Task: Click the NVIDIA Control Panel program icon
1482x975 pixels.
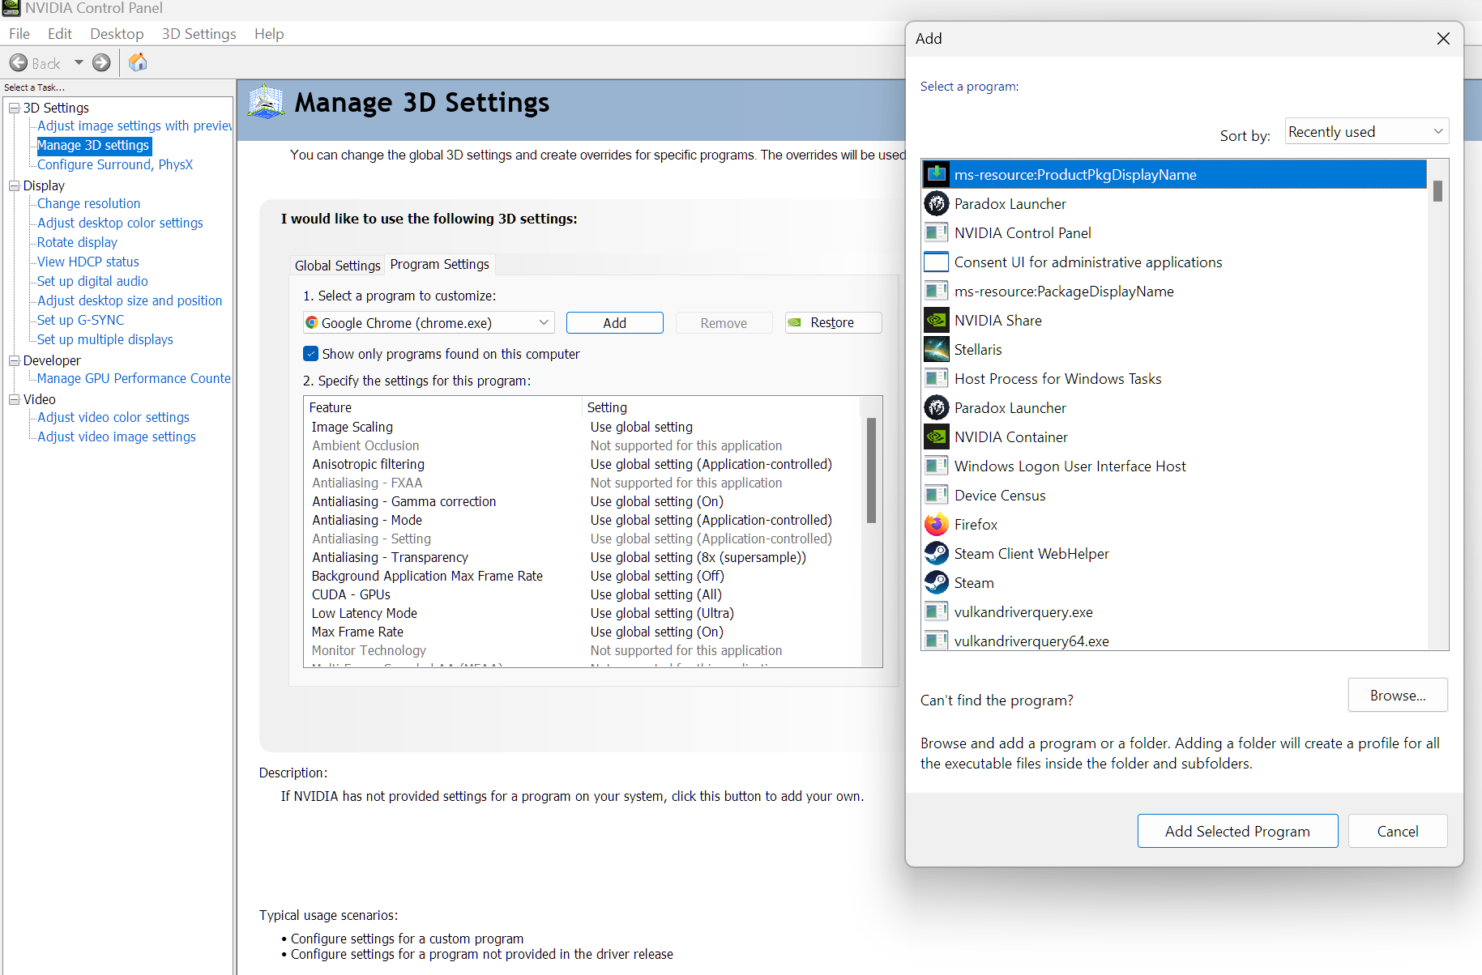Action: 937,232
